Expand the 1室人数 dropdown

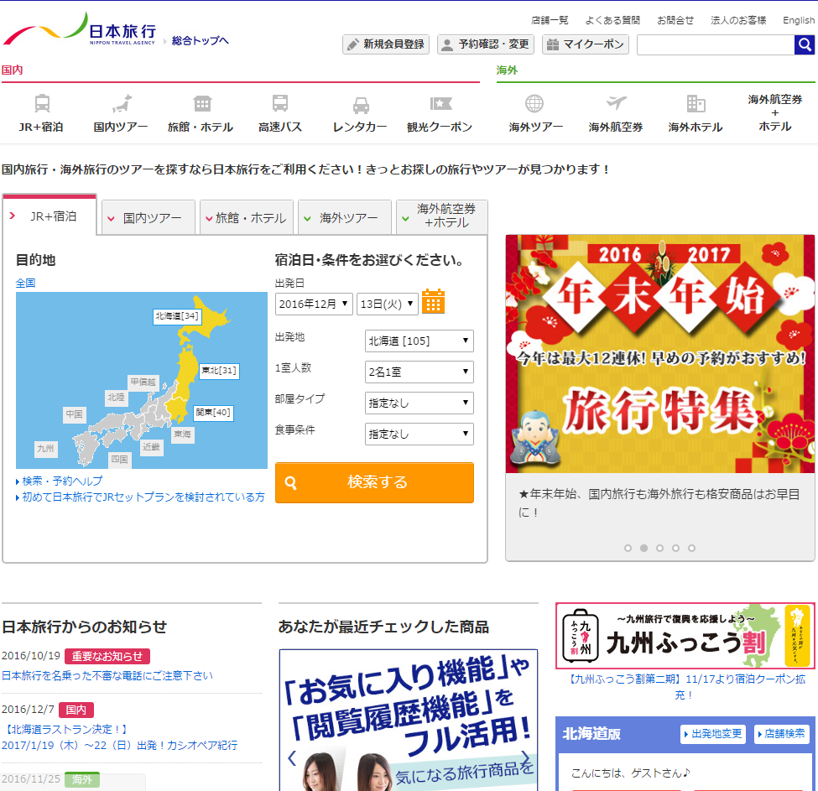[419, 372]
